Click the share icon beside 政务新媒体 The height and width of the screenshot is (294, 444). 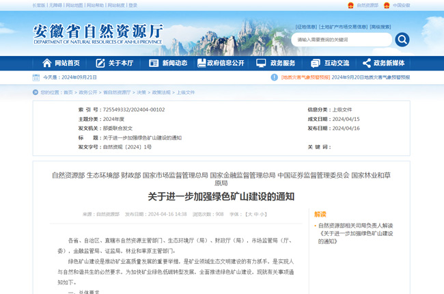(367, 63)
